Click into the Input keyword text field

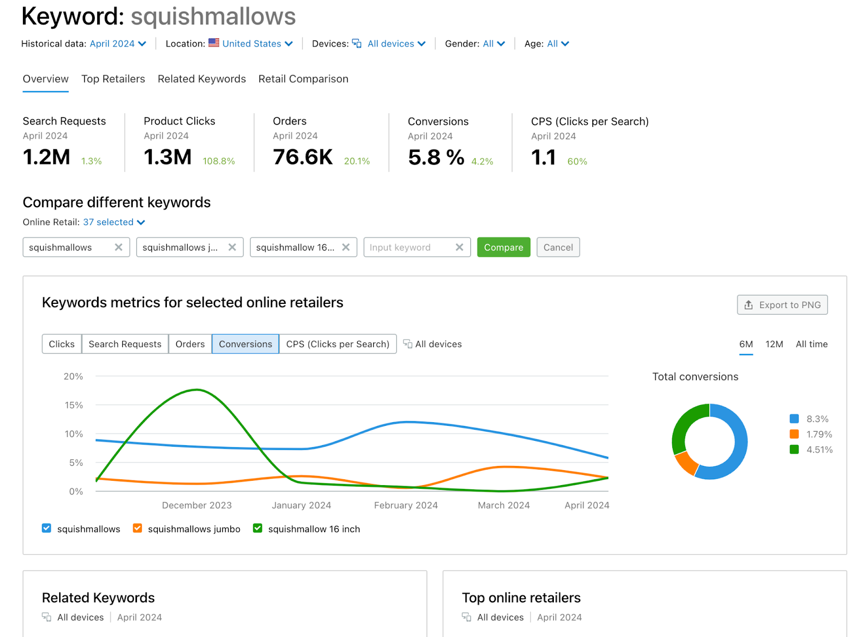(x=408, y=247)
